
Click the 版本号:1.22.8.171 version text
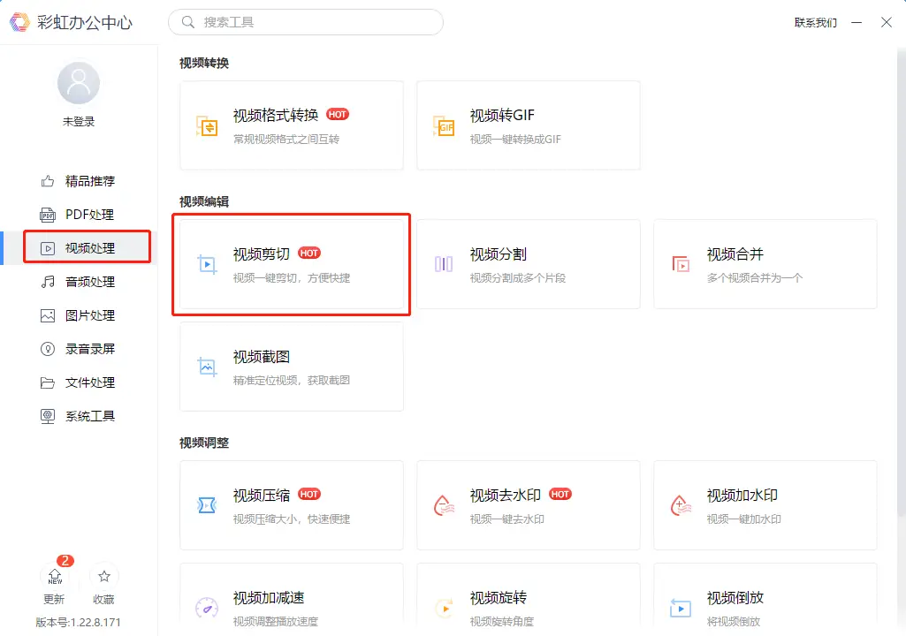(x=78, y=622)
